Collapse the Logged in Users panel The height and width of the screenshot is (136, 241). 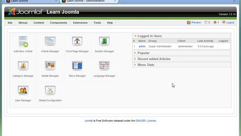pyautogui.click(x=135, y=36)
